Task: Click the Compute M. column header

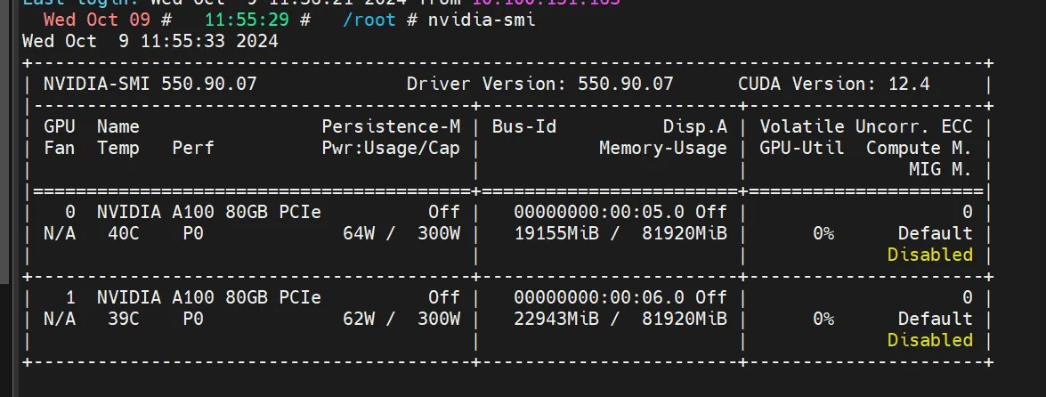Action: click(x=920, y=148)
